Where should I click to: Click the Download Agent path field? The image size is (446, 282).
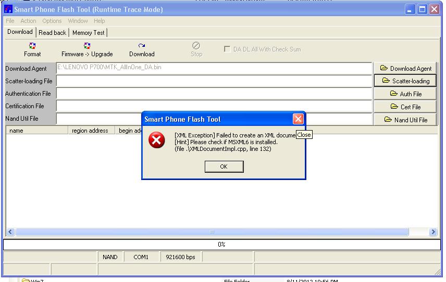(x=214, y=68)
